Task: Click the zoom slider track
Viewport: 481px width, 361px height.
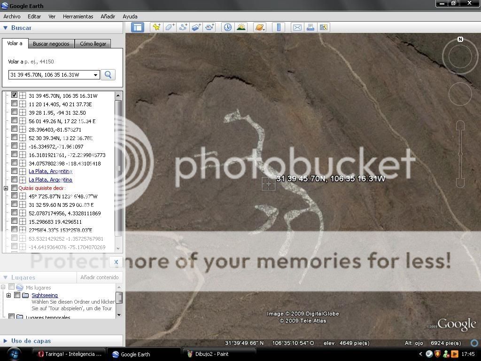Action: (x=460, y=155)
